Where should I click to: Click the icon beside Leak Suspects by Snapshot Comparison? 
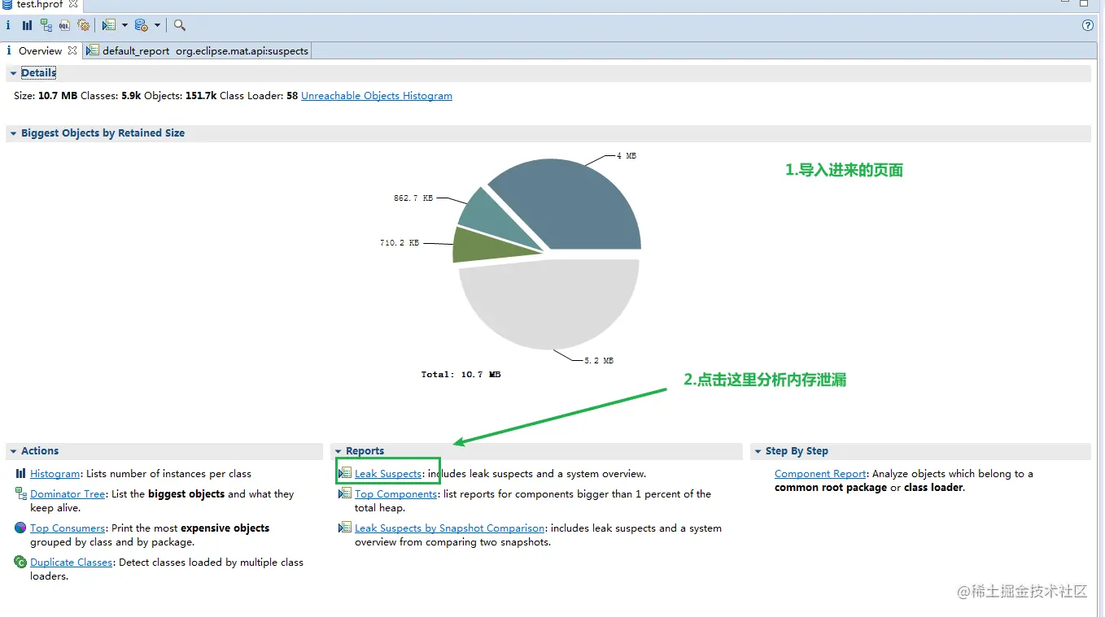click(345, 528)
